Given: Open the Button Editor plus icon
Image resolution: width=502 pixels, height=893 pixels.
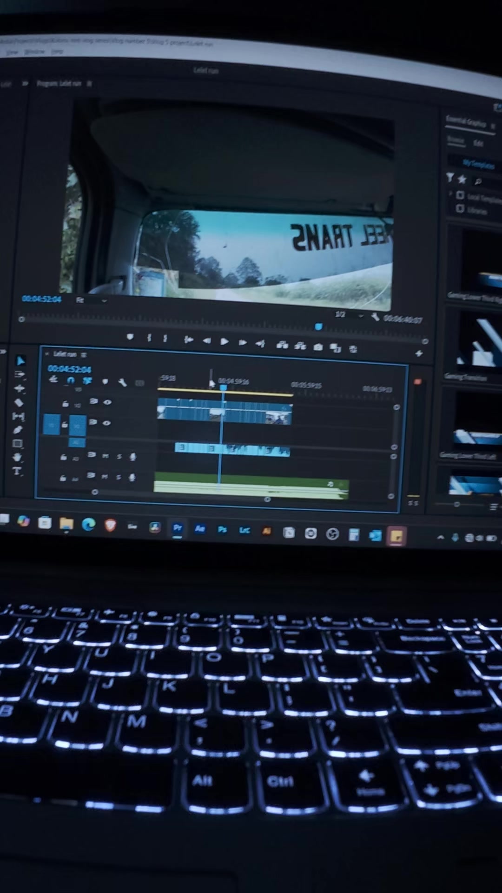Looking at the screenshot, I should (x=419, y=353).
